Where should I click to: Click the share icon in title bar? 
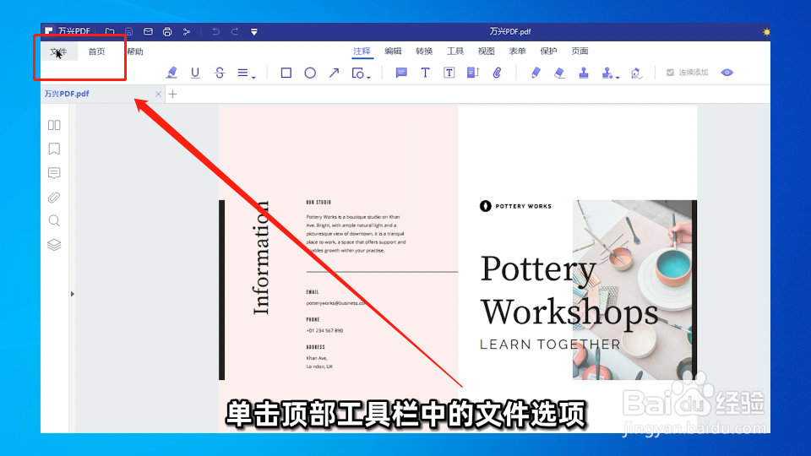186,31
